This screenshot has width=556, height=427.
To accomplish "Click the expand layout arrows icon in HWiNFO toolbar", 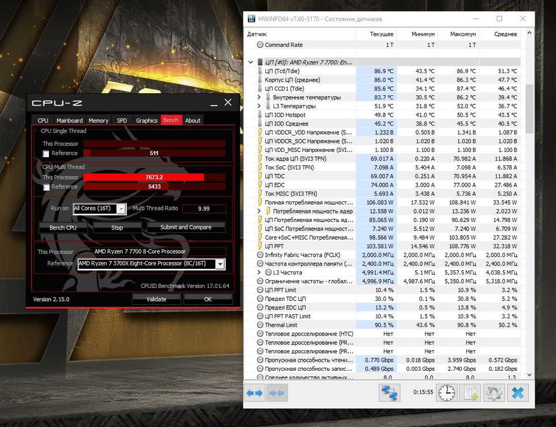I will click(x=255, y=393).
